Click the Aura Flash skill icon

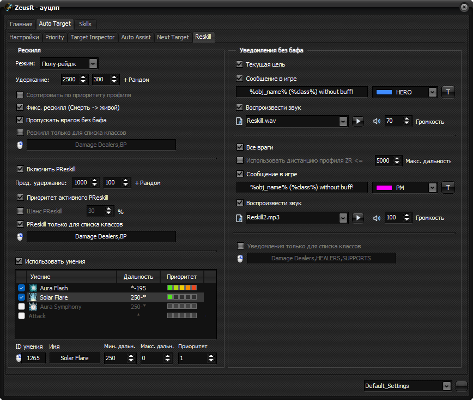[33, 288]
